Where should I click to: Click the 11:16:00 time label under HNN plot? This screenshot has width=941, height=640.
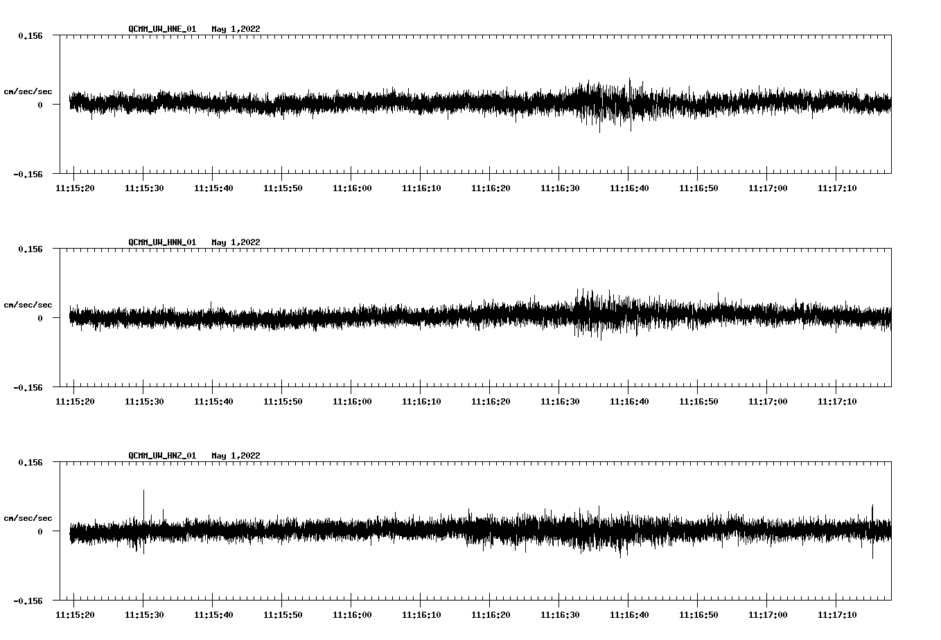pyautogui.click(x=352, y=402)
